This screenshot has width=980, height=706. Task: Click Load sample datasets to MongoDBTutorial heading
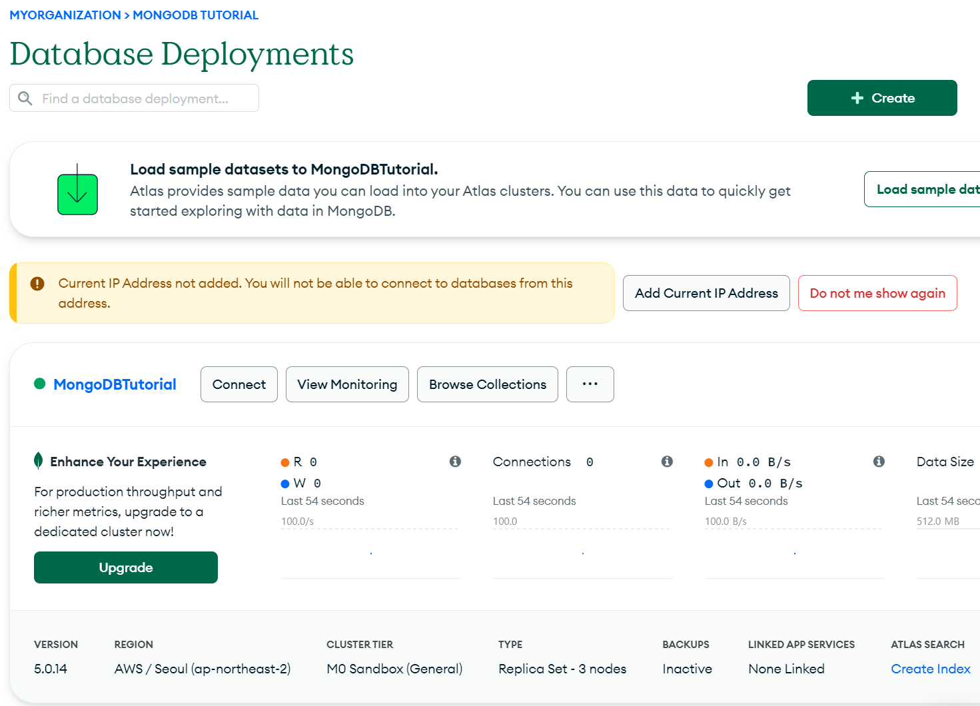284,169
